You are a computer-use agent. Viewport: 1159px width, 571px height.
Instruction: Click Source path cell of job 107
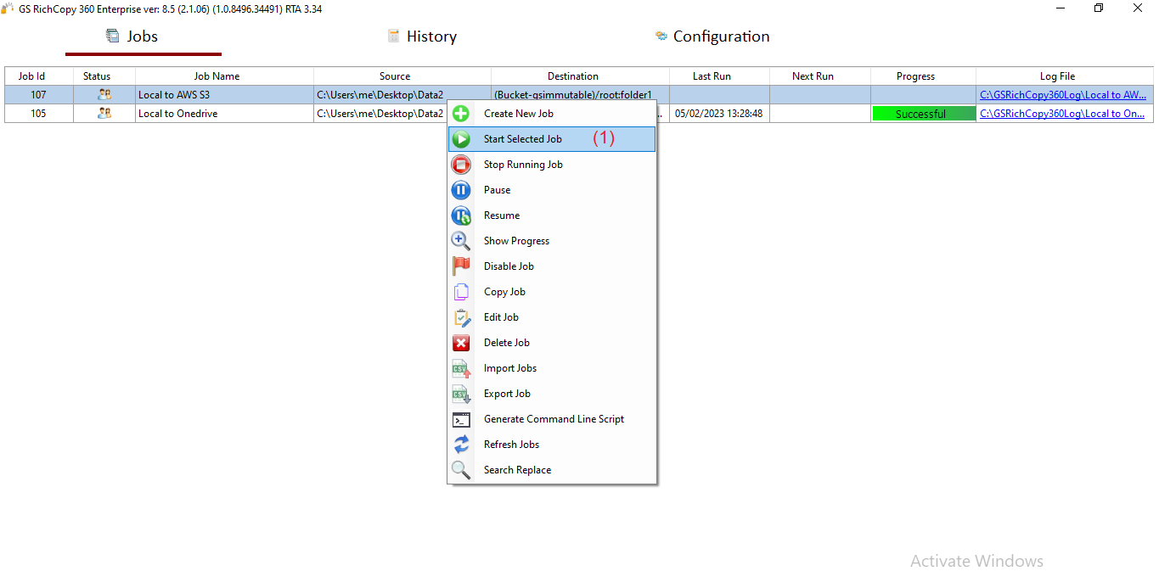coord(402,95)
